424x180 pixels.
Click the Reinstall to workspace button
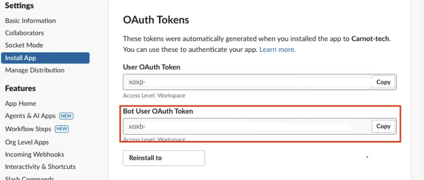tap(164, 158)
